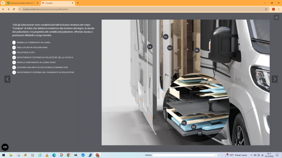Open the accessibility widget icon
This screenshot has width=282, height=158.
click(x=5, y=147)
